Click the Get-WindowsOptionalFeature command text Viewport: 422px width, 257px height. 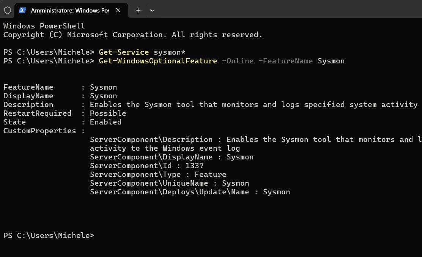point(158,61)
